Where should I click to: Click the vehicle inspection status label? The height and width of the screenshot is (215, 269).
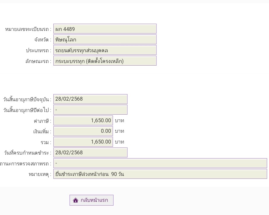[26, 164]
